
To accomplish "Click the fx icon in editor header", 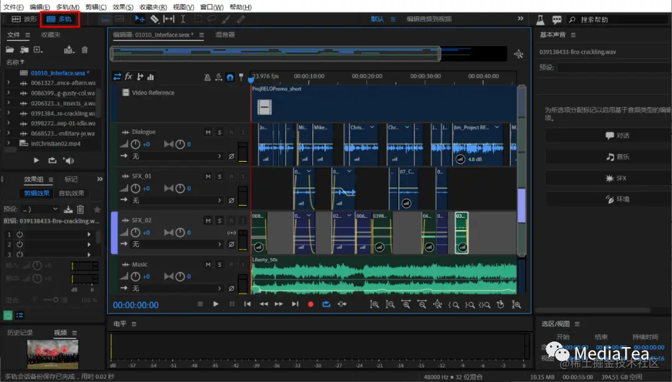I will 129,77.
